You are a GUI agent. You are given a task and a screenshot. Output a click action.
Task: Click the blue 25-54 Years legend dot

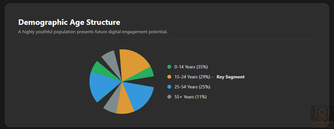click(169, 87)
